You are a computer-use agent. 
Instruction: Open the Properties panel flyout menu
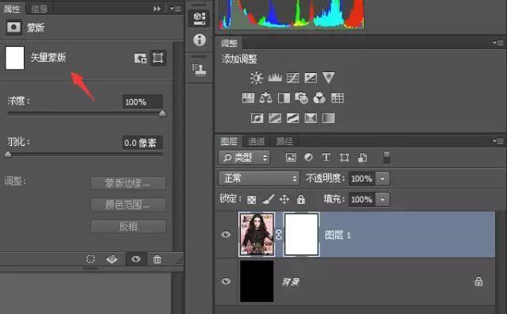click(x=176, y=9)
